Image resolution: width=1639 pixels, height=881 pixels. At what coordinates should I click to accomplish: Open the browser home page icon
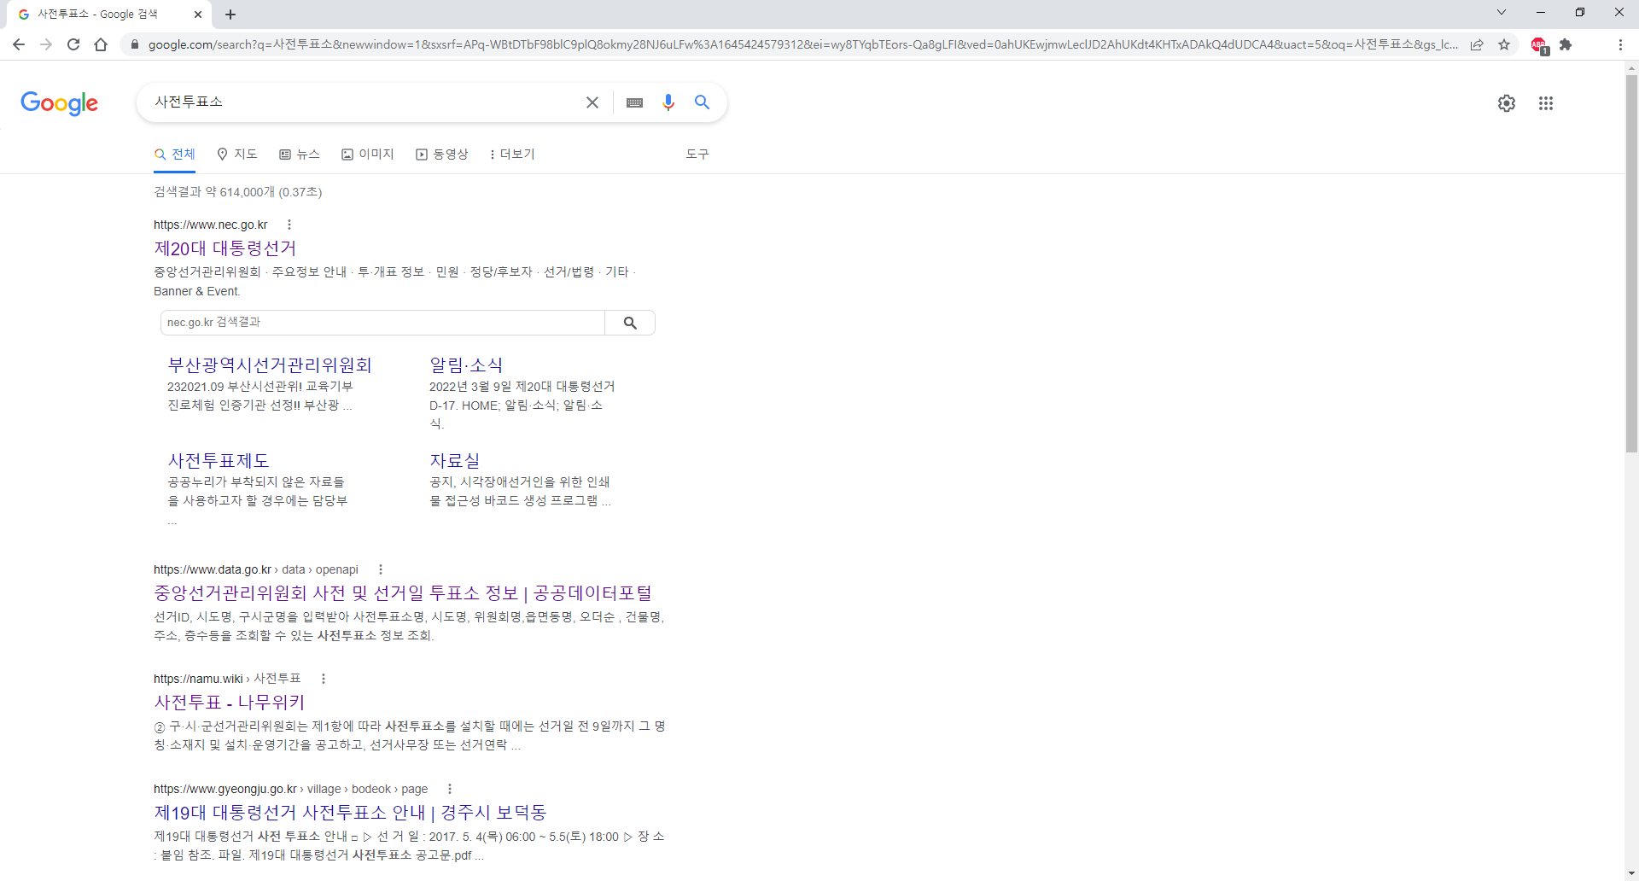tap(101, 44)
